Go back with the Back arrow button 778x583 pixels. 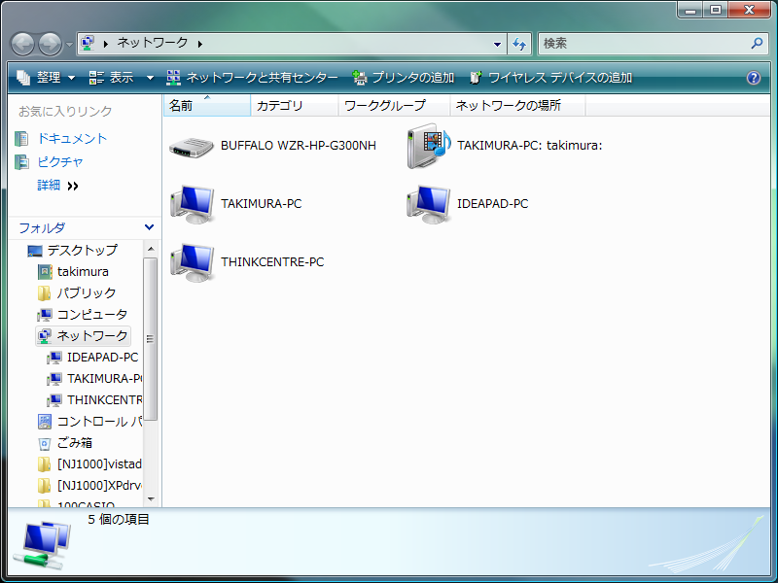point(22,44)
